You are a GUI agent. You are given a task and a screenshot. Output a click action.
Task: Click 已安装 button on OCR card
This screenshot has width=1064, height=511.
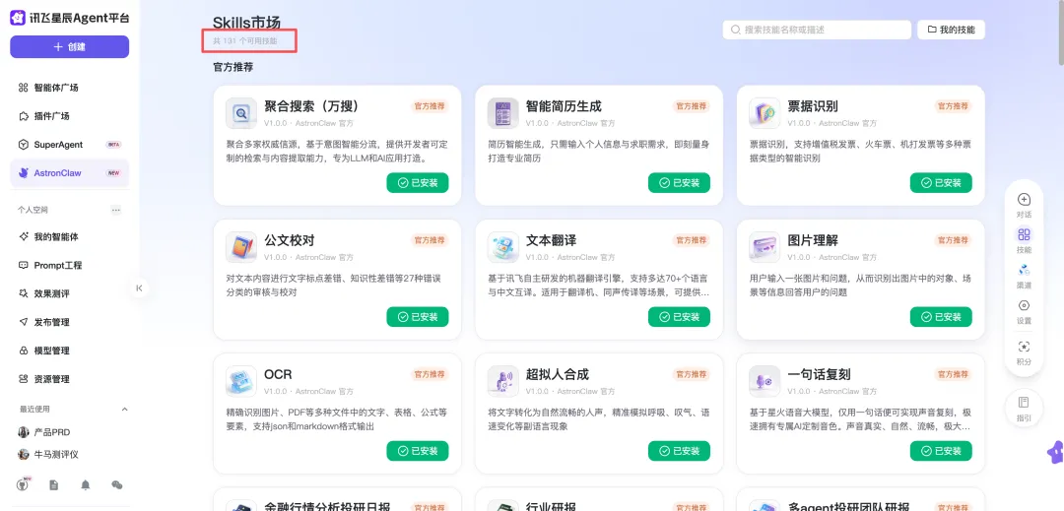(x=418, y=451)
